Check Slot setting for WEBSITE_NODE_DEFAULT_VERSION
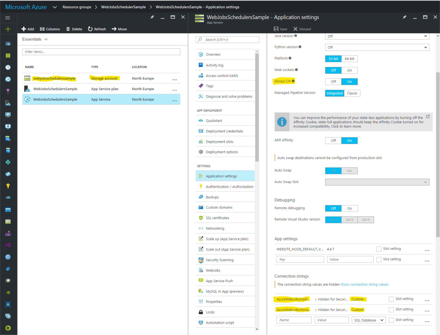 click(379, 249)
